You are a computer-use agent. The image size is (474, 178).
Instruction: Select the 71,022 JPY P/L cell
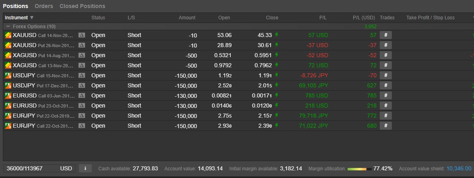pyautogui.click(x=313, y=126)
